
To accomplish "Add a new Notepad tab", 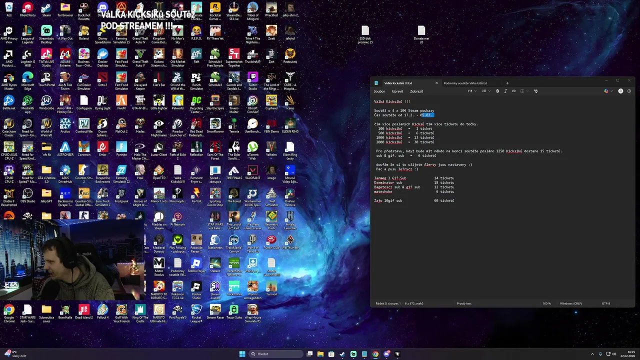I will (507, 83).
